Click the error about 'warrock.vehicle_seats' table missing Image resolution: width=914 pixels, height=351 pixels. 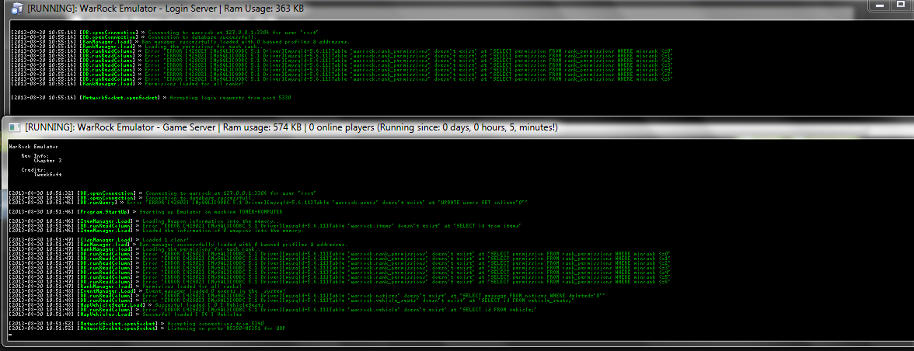pyautogui.click(x=360, y=301)
